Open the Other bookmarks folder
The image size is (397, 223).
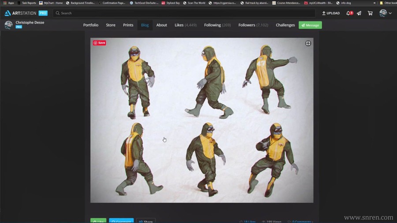(x=388, y=3)
